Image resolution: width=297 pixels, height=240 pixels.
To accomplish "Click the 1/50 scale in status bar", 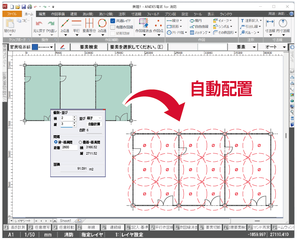I will click(x=30, y=235).
